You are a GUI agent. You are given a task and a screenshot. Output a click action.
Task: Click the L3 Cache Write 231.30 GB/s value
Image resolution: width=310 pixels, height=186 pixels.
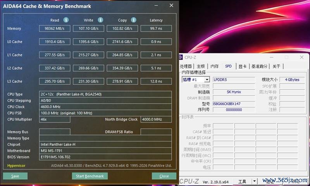point(88,81)
